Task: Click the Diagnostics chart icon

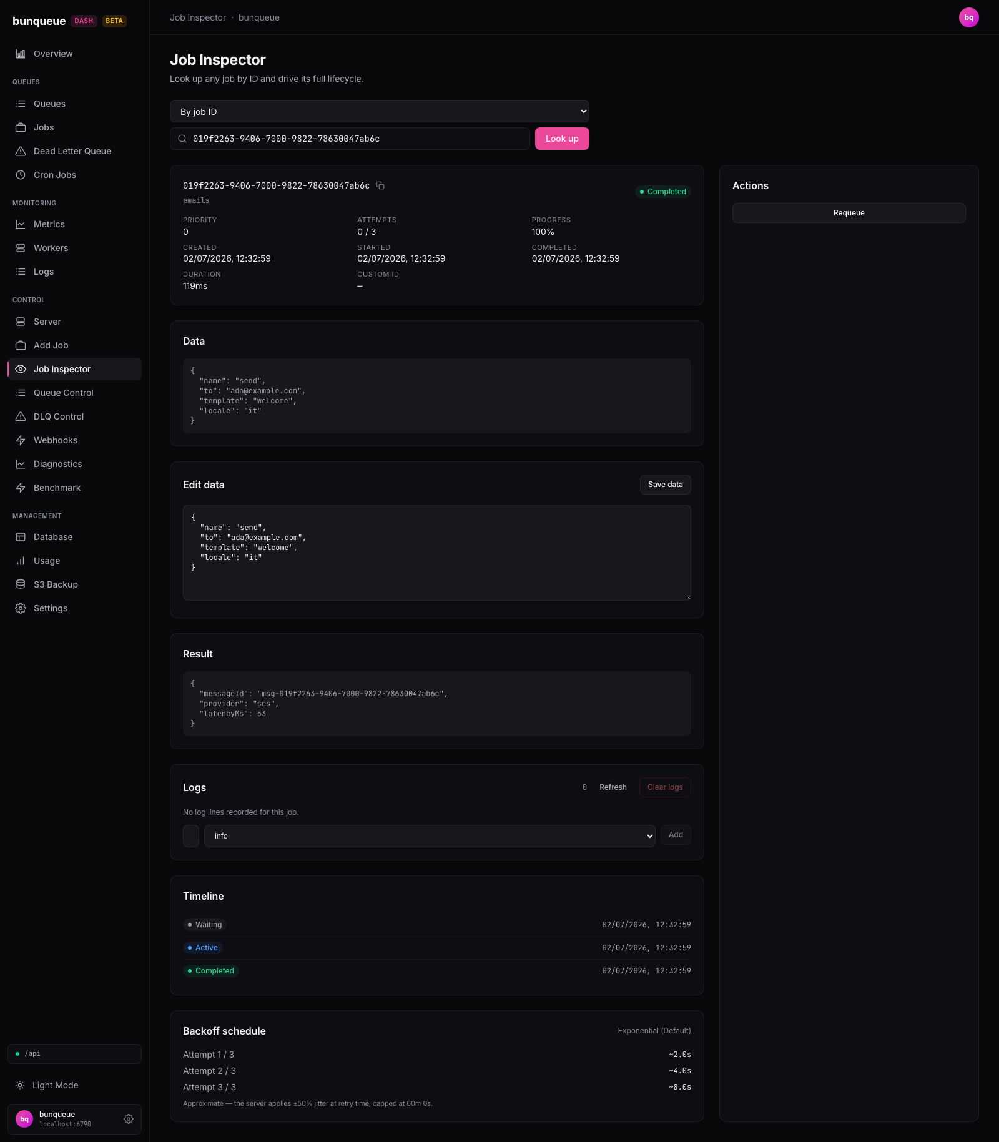Action: click(x=21, y=464)
